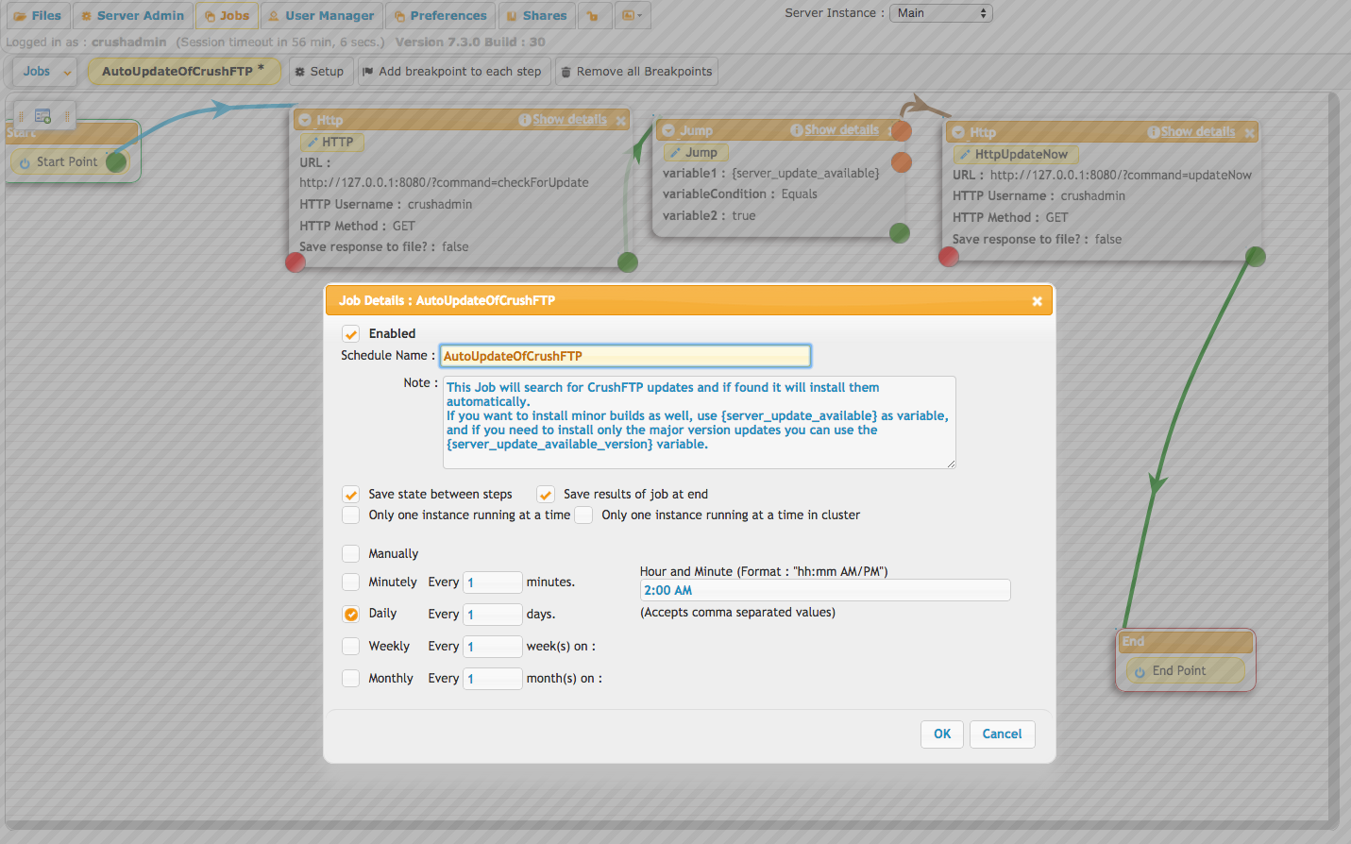Enable Only one instance running at a time
This screenshot has height=844, width=1351.
coord(351,515)
